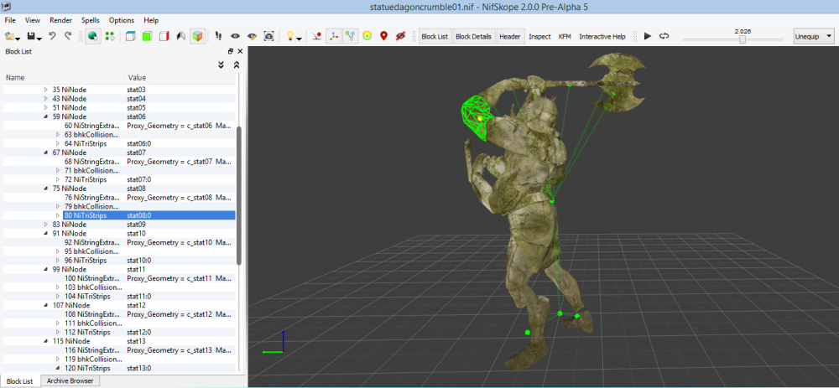839x388 pixels.
Task: Expand the 35 NiNode stat03 row
Action: coord(46,90)
